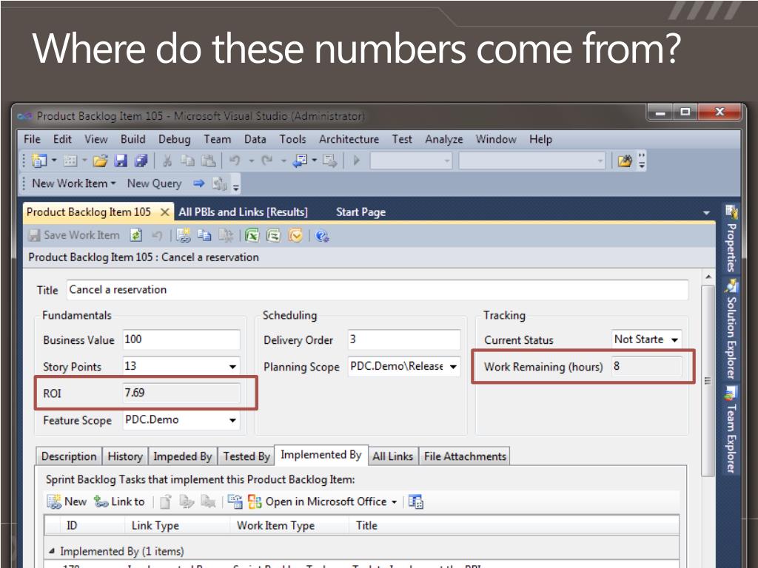Click the Undo arrow in the main toolbar

(x=235, y=160)
